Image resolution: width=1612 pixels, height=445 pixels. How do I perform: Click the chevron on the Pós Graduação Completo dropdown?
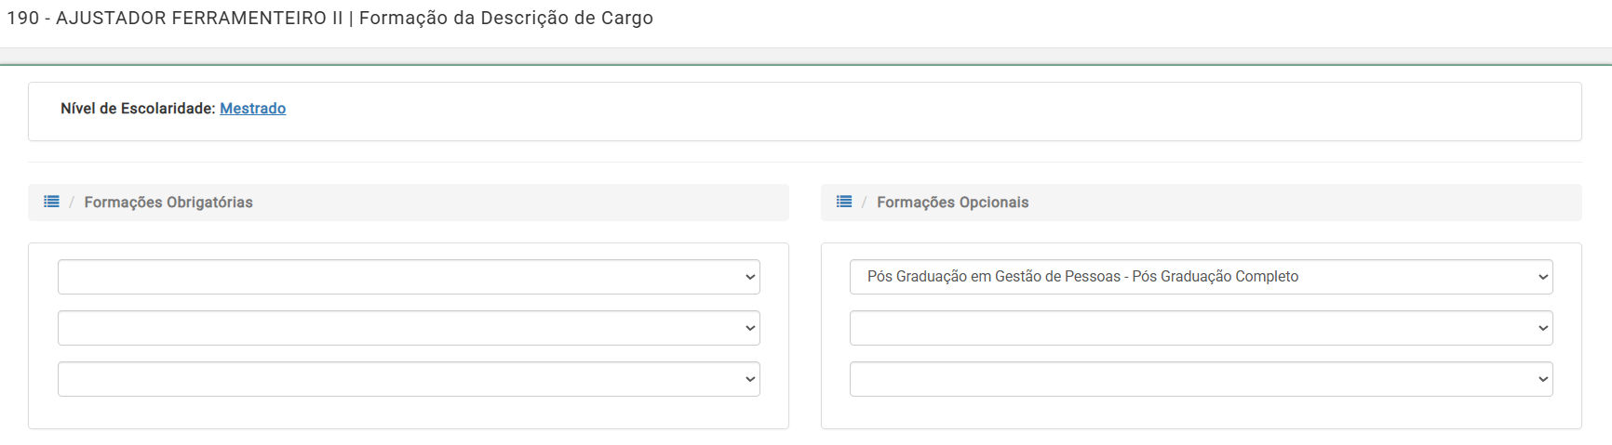1542,277
